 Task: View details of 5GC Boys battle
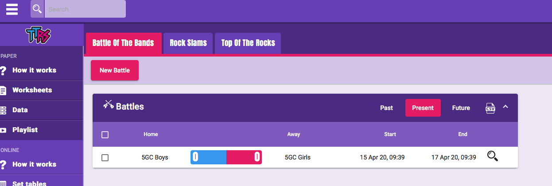[x=493, y=156]
